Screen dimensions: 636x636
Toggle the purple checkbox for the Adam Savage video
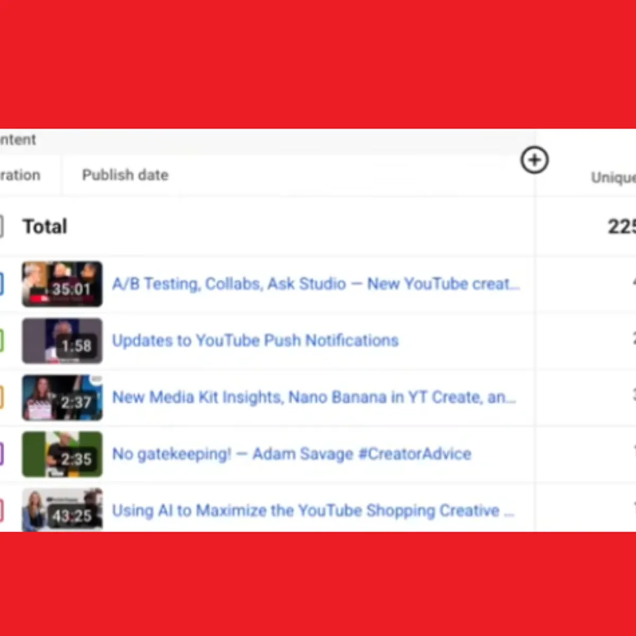(2, 454)
